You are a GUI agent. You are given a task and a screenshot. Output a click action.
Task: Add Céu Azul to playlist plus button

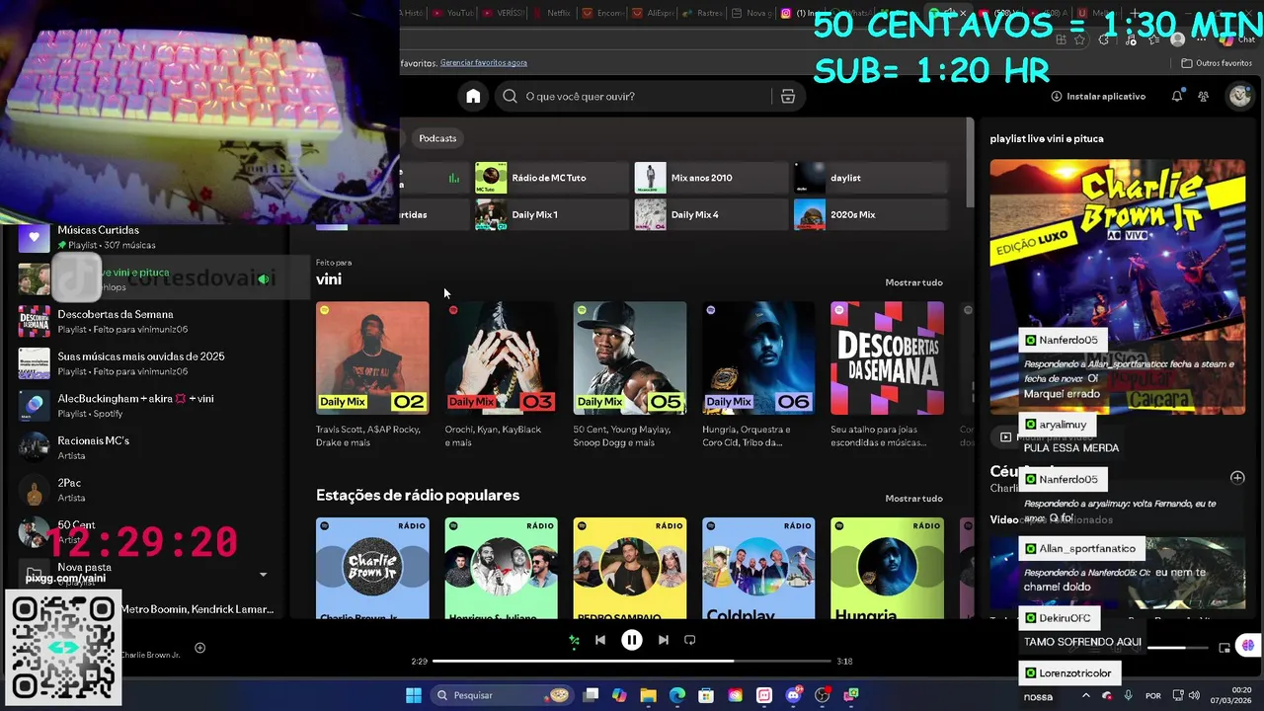pyautogui.click(x=1237, y=477)
